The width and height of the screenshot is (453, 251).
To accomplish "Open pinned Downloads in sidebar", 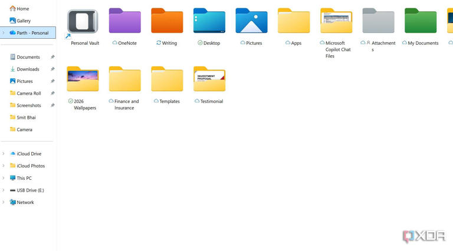I will point(25,69).
